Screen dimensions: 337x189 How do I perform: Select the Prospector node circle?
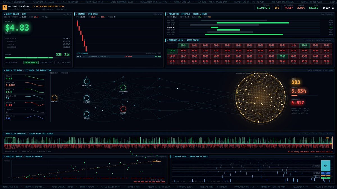(x=86, y=81)
